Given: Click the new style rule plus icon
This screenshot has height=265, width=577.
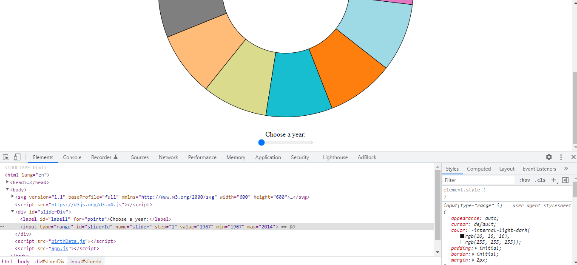Looking at the screenshot, I should pos(554,180).
